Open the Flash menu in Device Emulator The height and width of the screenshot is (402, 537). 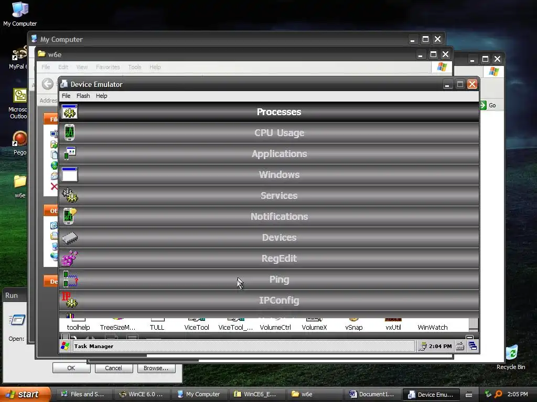(83, 96)
